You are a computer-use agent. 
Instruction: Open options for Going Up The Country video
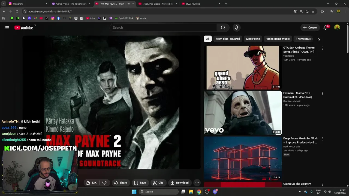coord(322,184)
